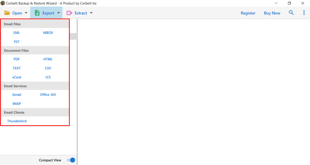Click the Document Files section header

(x=35, y=50)
